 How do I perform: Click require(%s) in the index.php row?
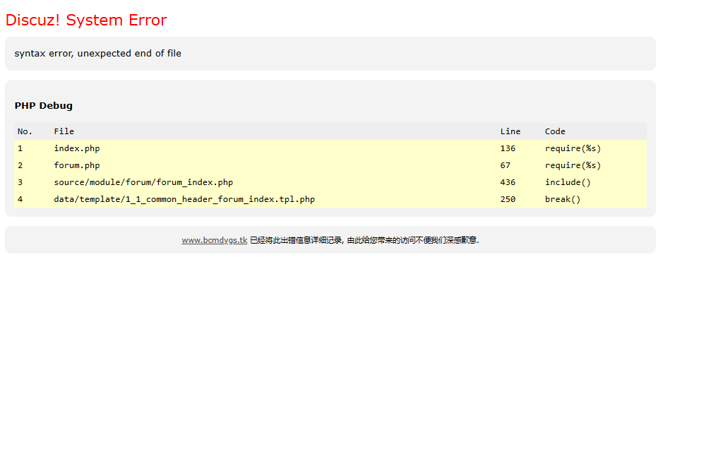573,148
